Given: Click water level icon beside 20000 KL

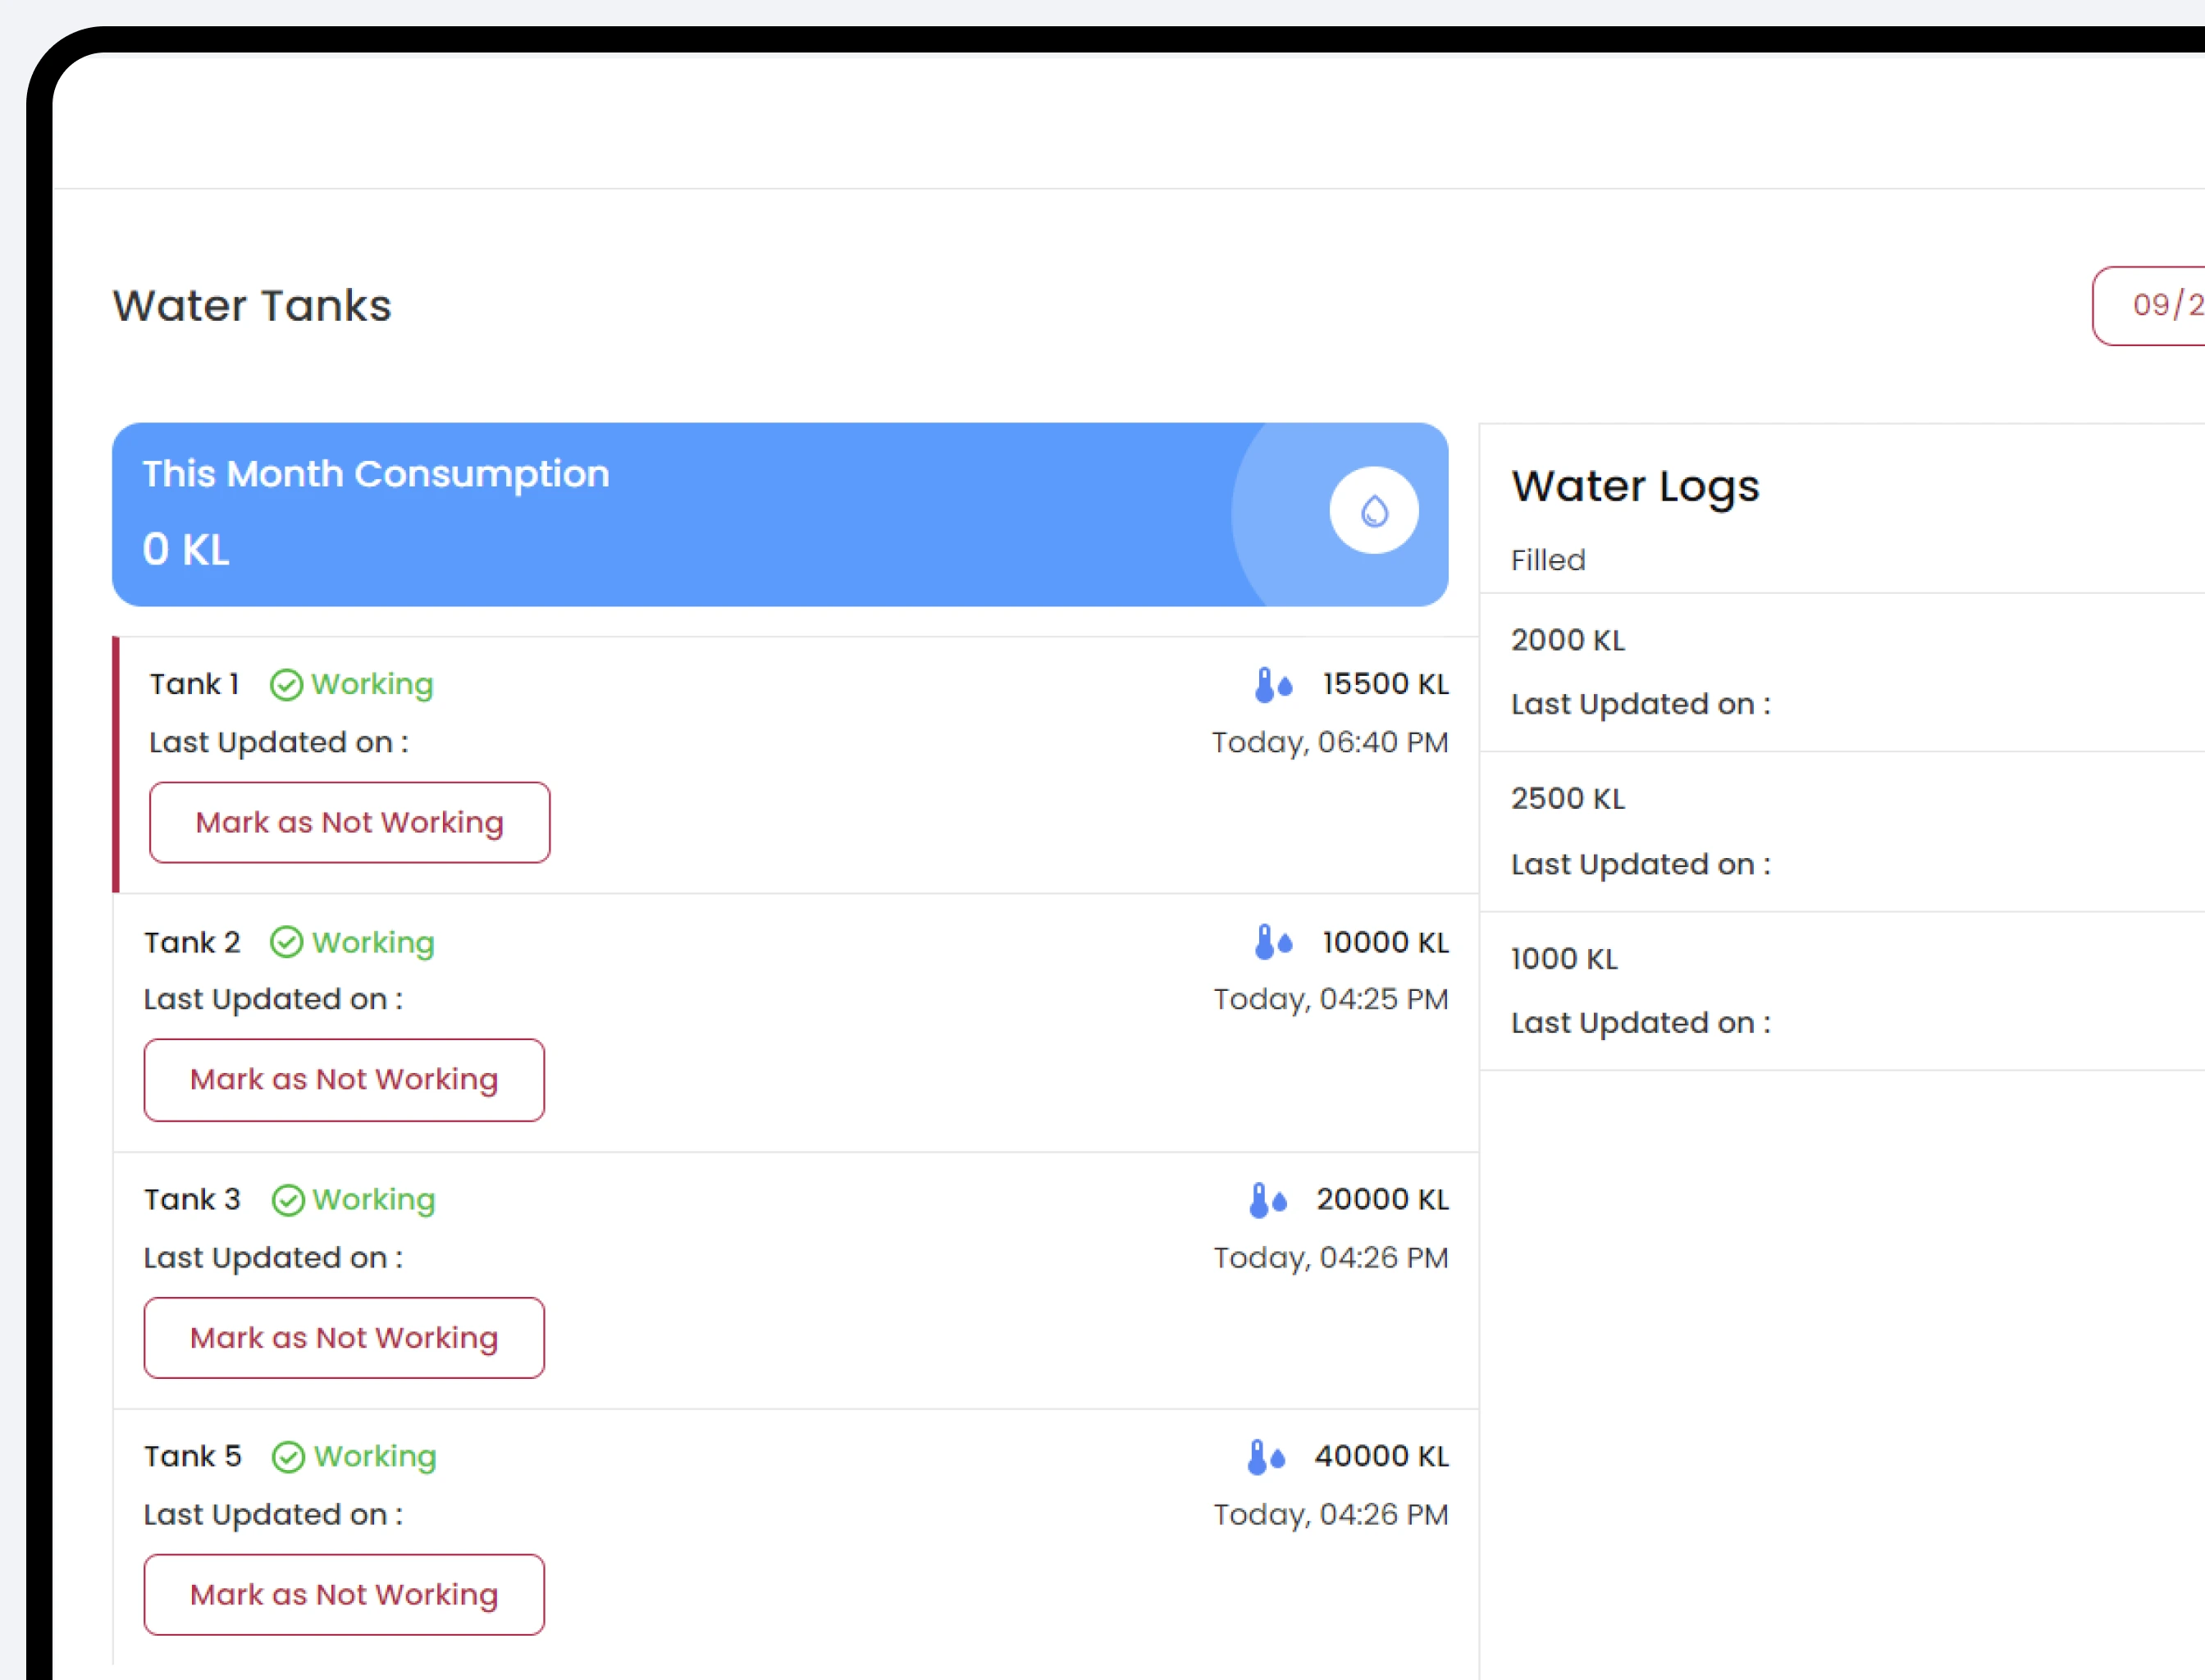Looking at the screenshot, I should (1267, 1200).
